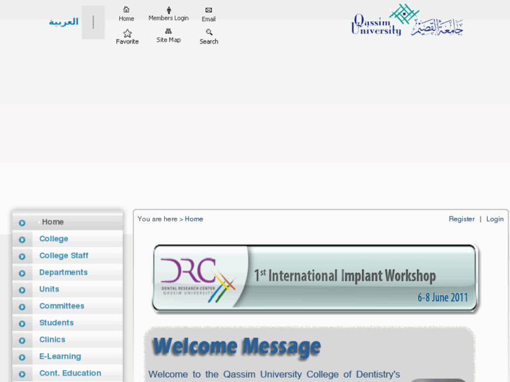Click the Site Map icon

pyautogui.click(x=168, y=32)
